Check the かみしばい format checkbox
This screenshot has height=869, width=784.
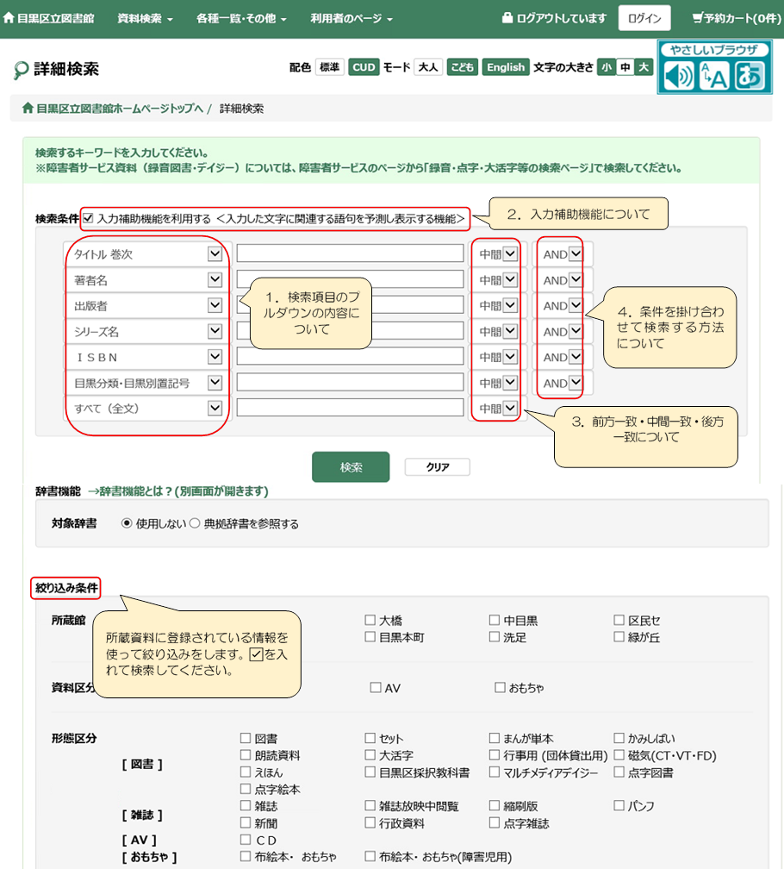(x=619, y=738)
